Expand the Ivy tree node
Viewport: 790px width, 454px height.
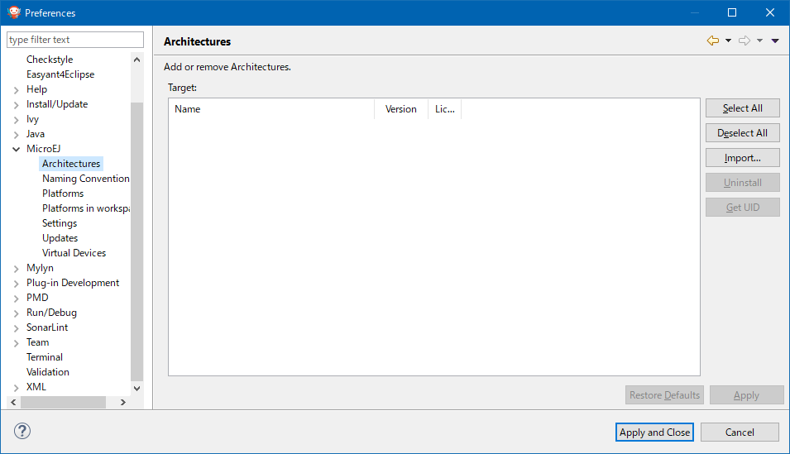tap(16, 120)
